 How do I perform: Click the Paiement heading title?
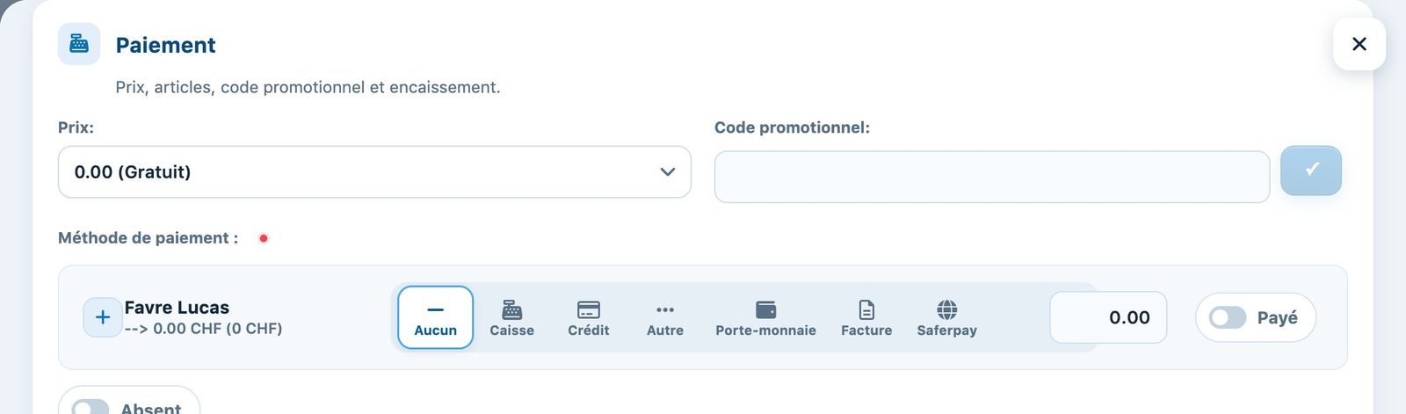(165, 45)
